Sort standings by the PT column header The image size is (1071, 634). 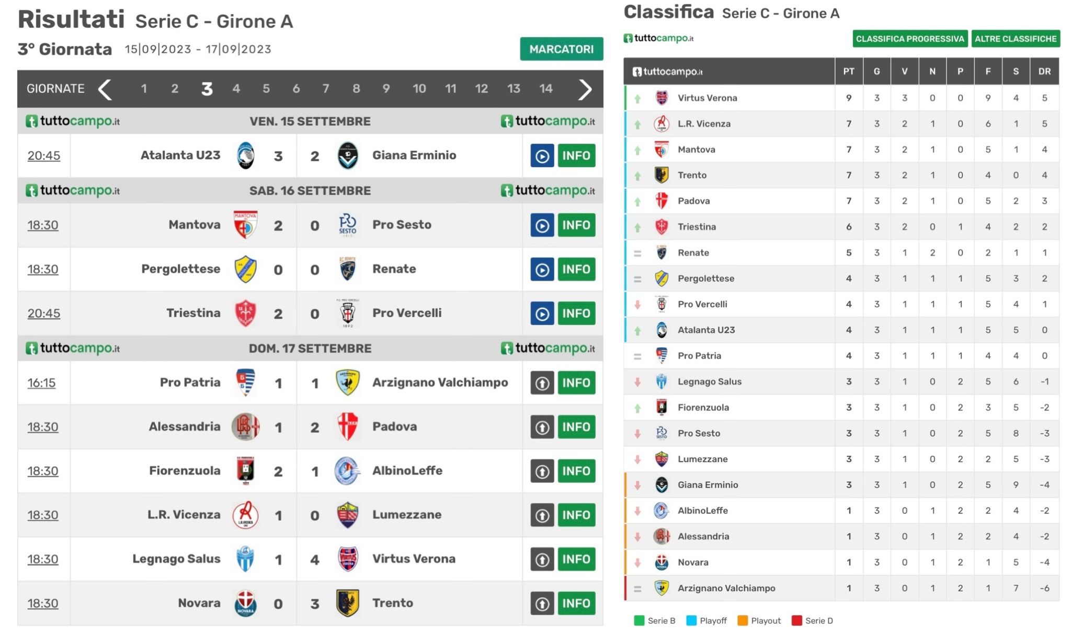[848, 72]
